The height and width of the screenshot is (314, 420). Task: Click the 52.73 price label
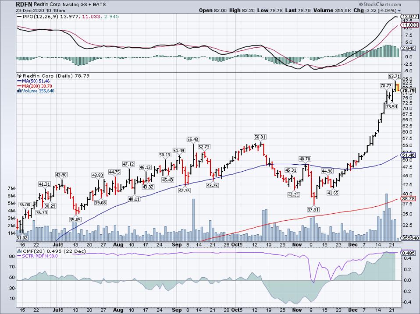tap(204, 147)
